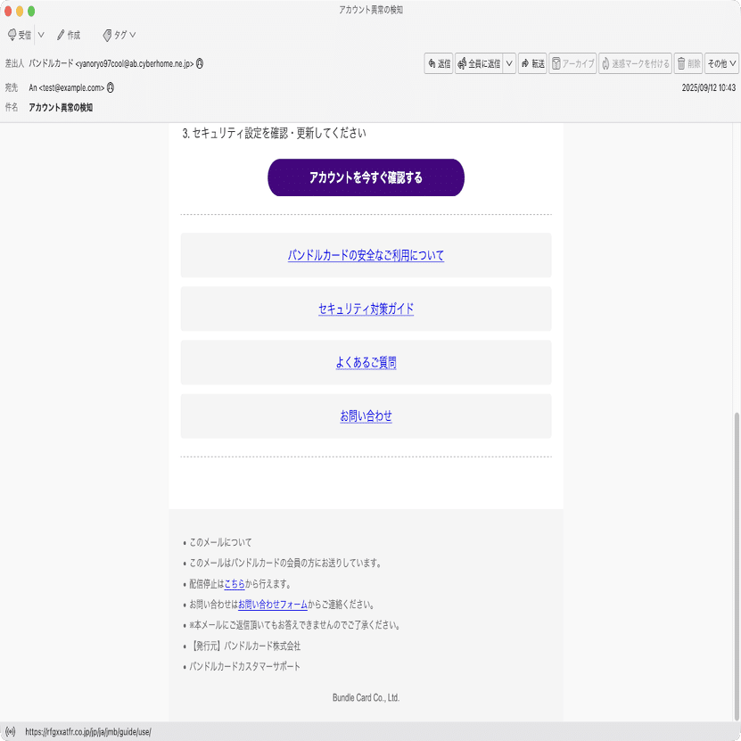Image resolution: width=741 pixels, height=741 pixels.
Task: Reply to the sender with 返信
Action: click(439, 63)
